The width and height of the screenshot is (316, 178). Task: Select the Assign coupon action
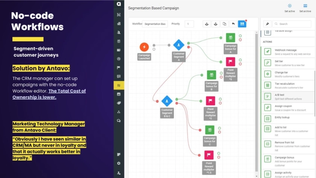click(x=288, y=108)
